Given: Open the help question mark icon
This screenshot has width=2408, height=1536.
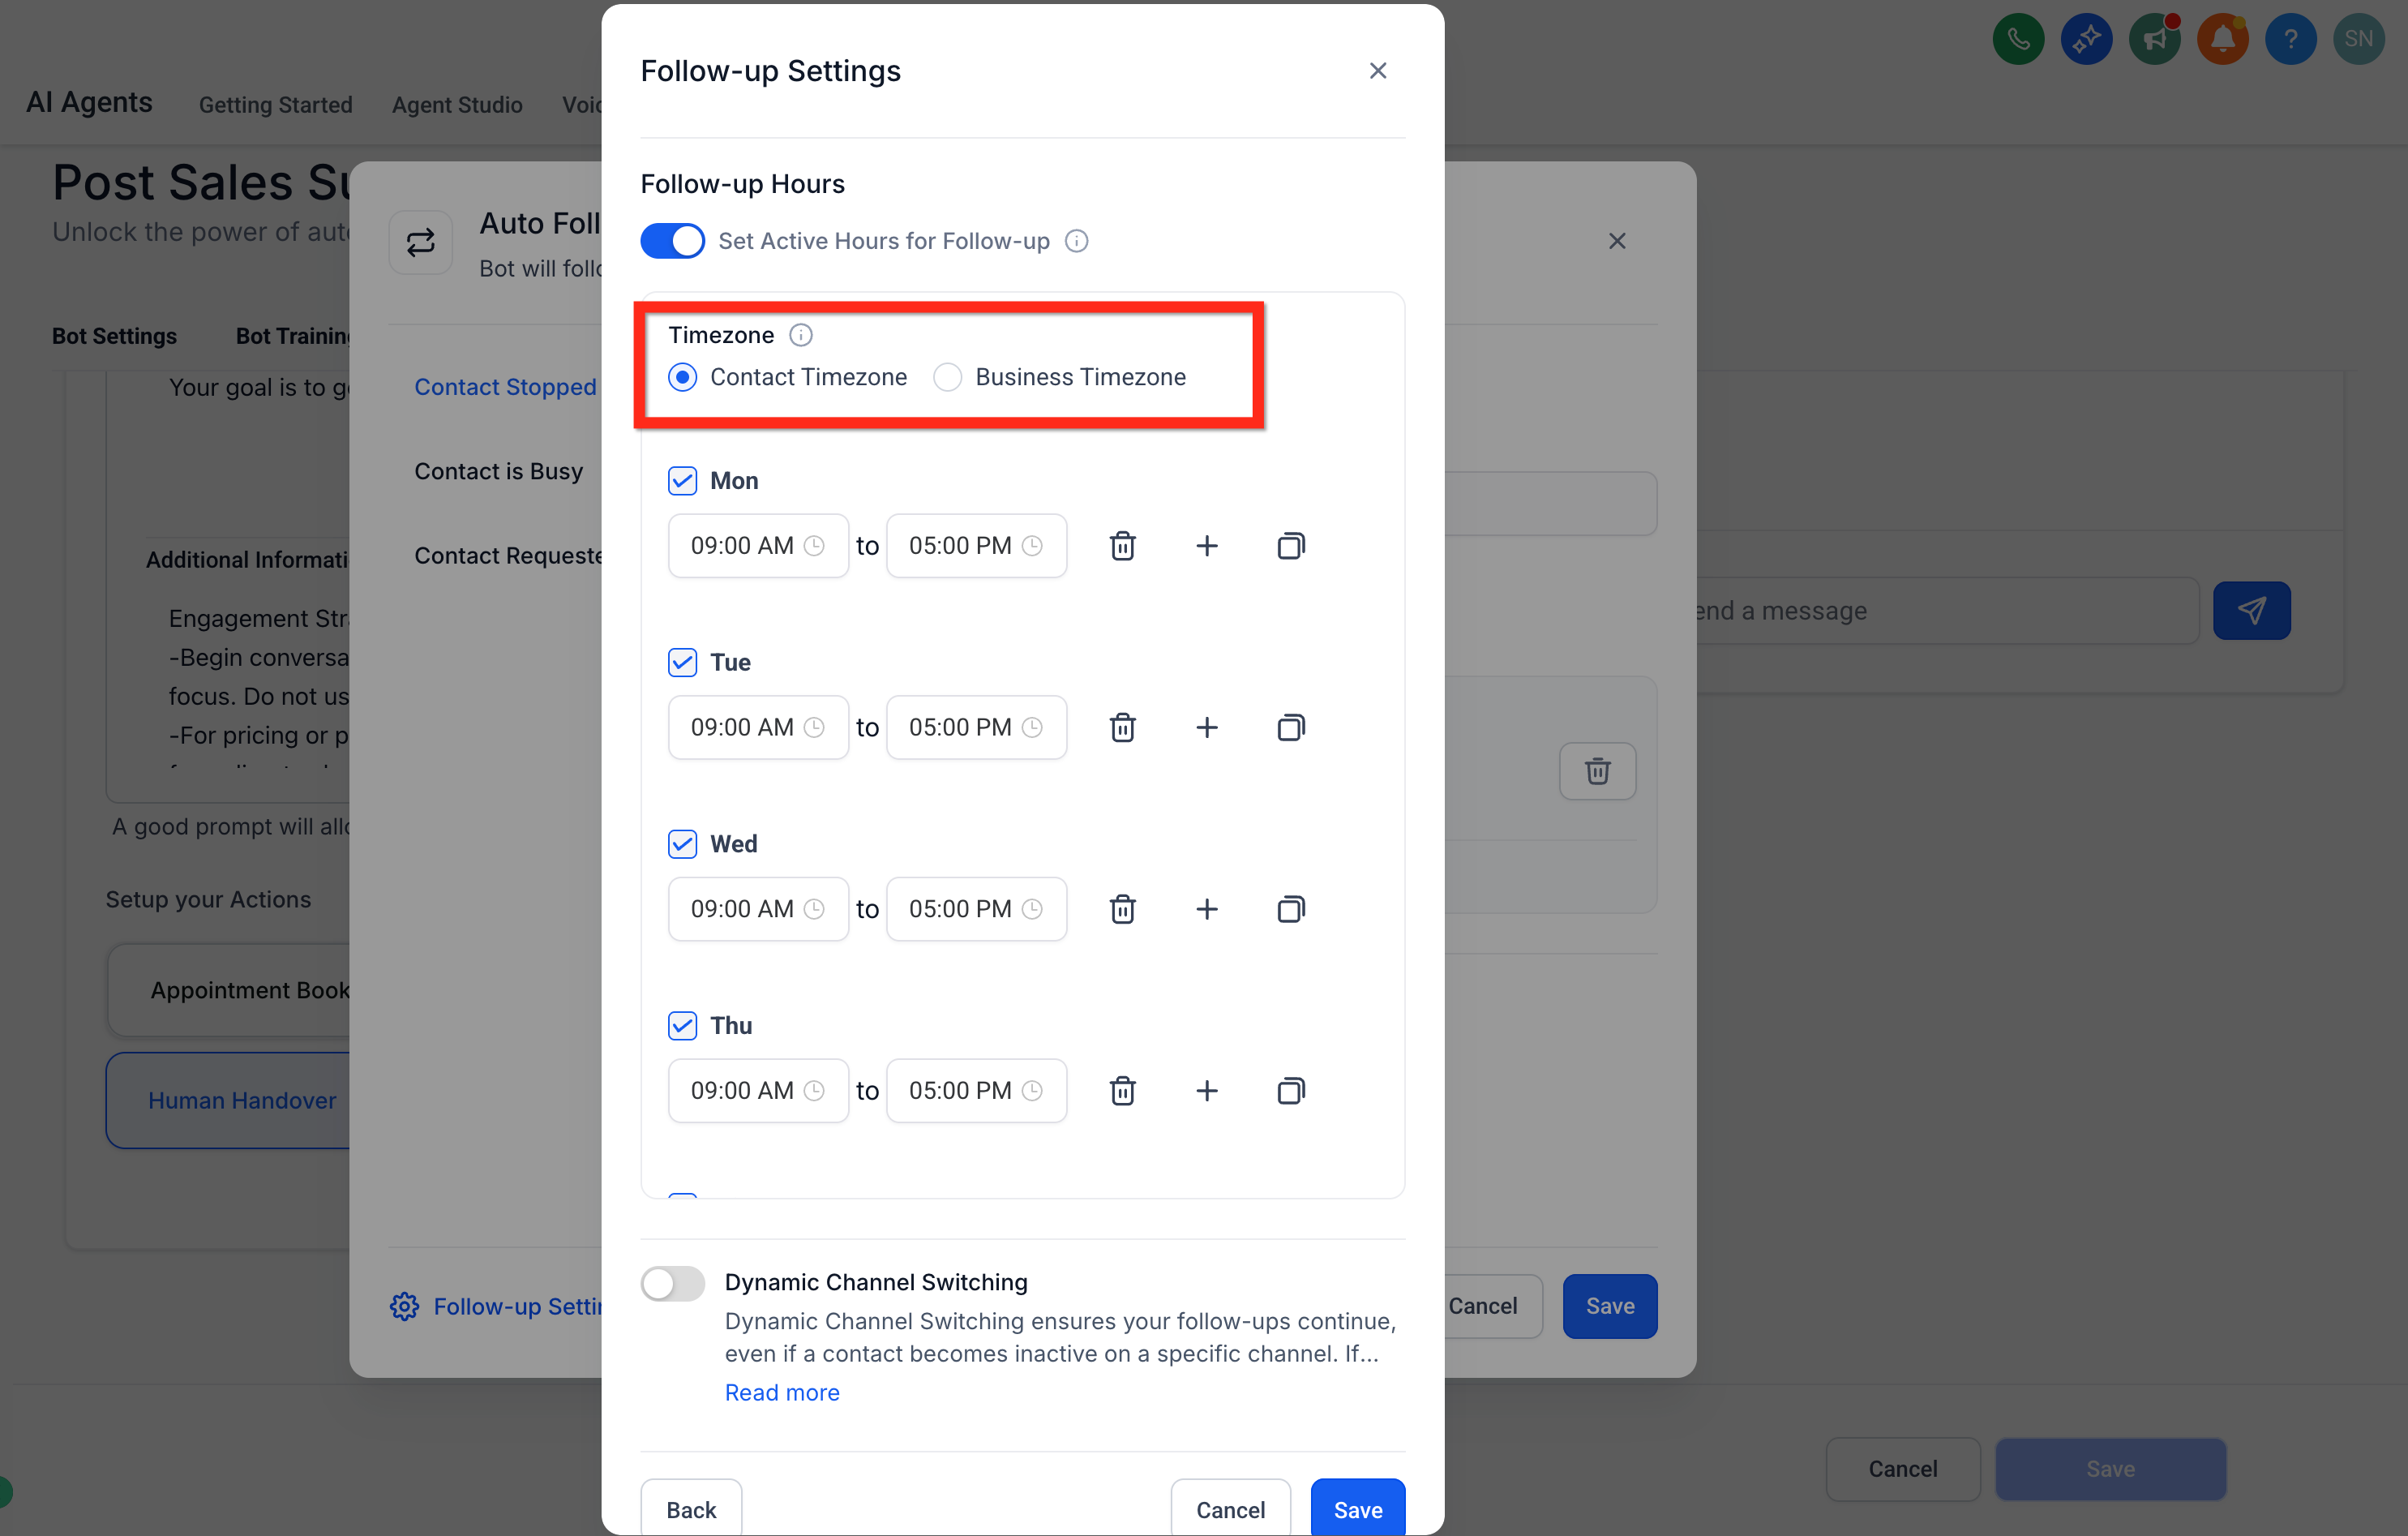Looking at the screenshot, I should pyautogui.click(x=2290, y=39).
